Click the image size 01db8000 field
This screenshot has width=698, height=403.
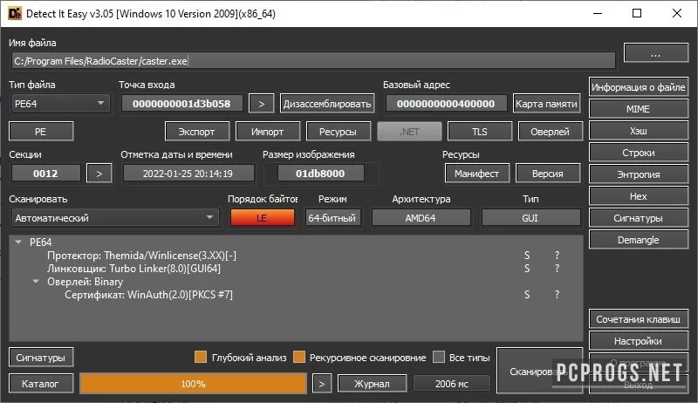(x=320, y=173)
